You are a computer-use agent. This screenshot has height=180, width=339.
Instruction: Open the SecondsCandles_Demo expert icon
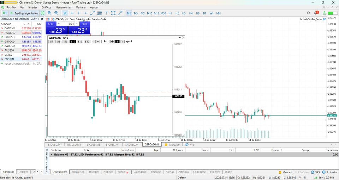point(324,19)
